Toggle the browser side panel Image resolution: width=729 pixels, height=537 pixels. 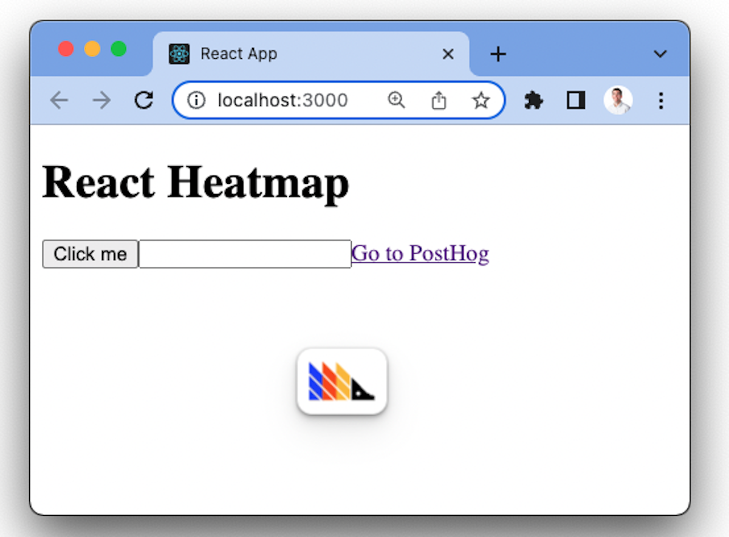pyautogui.click(x=575, y=100)
